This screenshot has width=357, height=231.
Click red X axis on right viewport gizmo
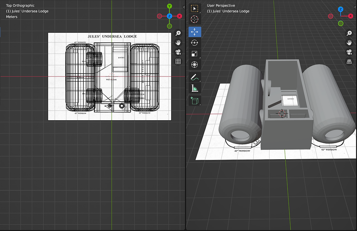(350, 16)
